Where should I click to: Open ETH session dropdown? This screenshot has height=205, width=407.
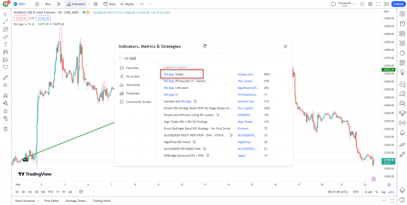coord(355,192)
